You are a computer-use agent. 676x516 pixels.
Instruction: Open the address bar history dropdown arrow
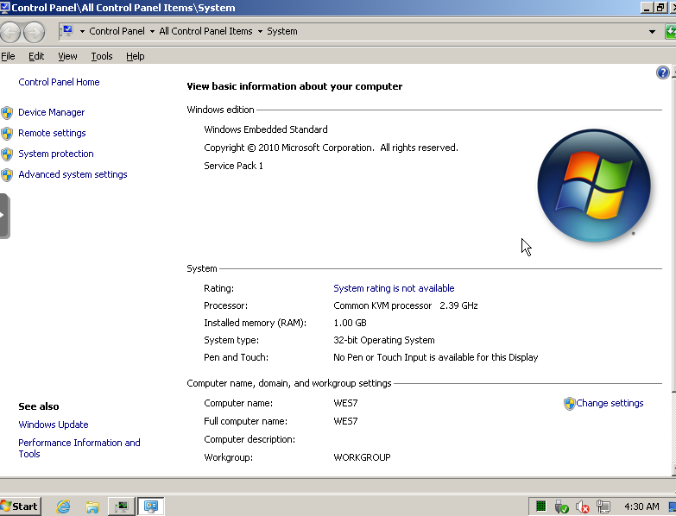652,31
